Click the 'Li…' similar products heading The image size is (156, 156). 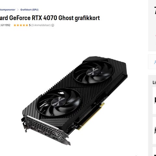click(x=154, y=83)
